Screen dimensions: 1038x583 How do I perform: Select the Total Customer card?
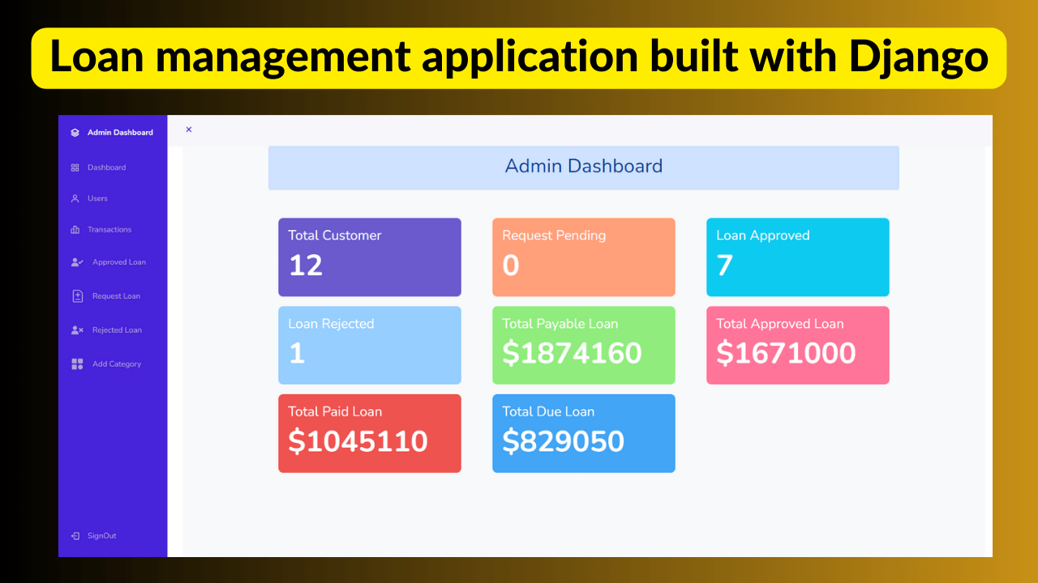[369, 257]
